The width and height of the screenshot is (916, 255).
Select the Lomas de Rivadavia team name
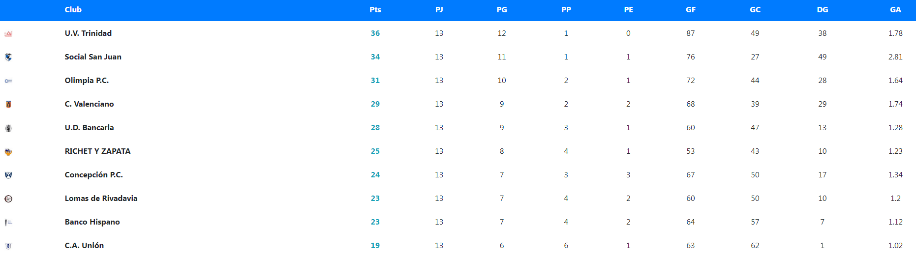click(101, 198)
